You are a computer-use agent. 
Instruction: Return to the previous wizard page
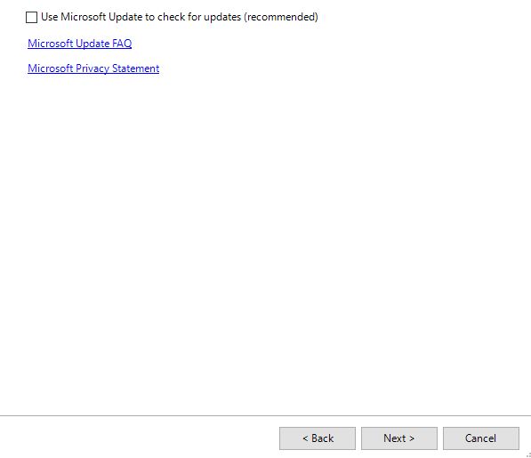pos(318,438)
